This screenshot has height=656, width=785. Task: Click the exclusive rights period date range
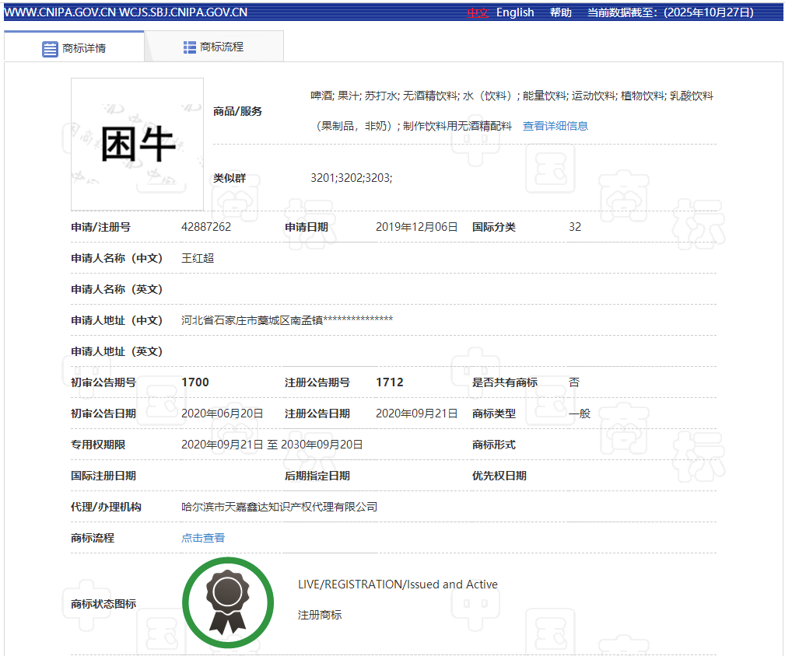click(272, 445)
